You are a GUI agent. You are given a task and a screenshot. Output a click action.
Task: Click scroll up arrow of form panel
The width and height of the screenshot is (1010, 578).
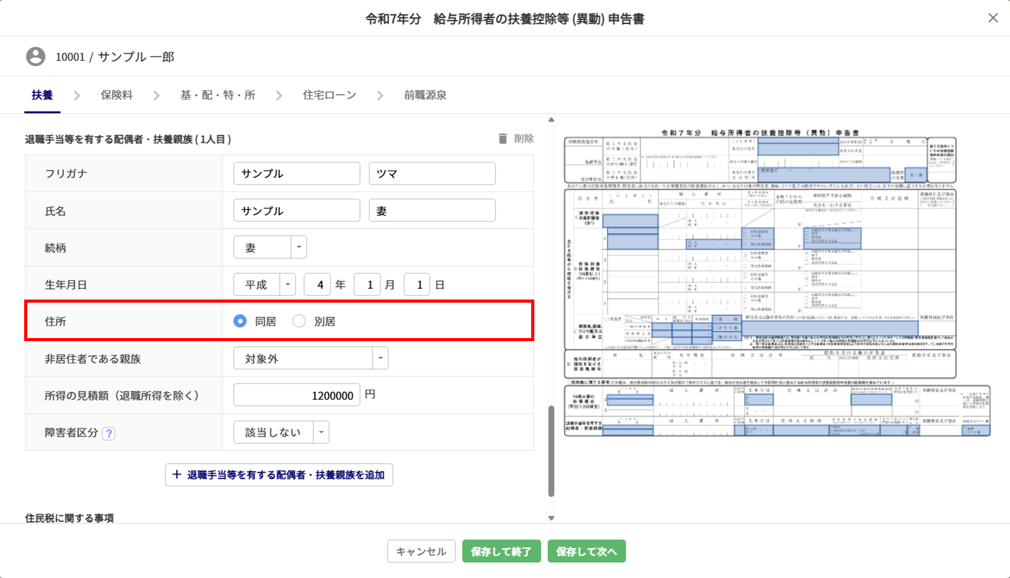coord(551,120)
